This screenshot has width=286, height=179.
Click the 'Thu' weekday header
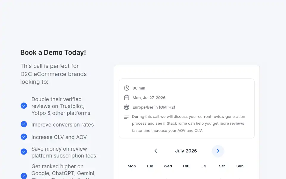tap(186, 166)
